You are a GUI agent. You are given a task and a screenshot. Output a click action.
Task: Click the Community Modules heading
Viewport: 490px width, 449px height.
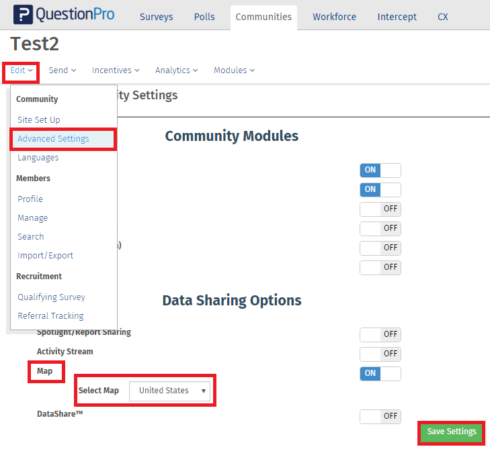click(x=232, y=136)
